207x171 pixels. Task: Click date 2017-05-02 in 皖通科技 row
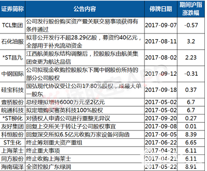[161, 110]
